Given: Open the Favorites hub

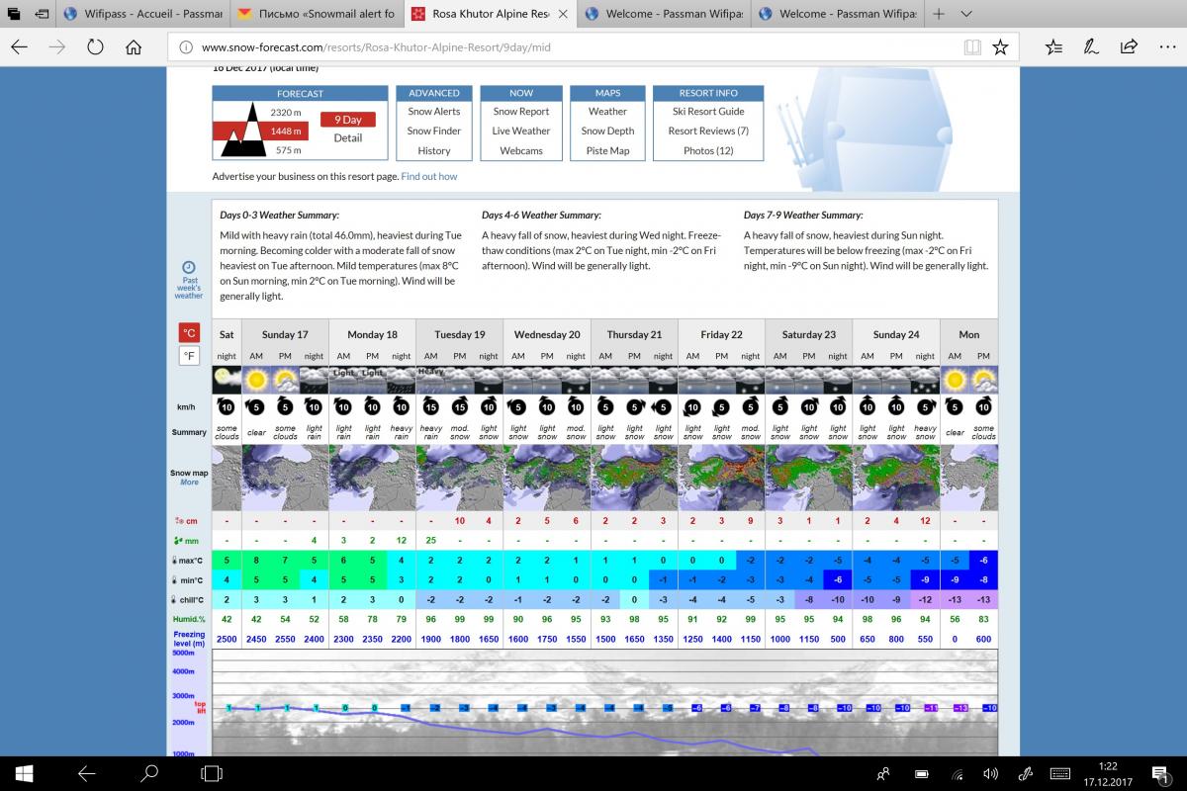Looking at the screenshot, I should (x=1053, y=46).
